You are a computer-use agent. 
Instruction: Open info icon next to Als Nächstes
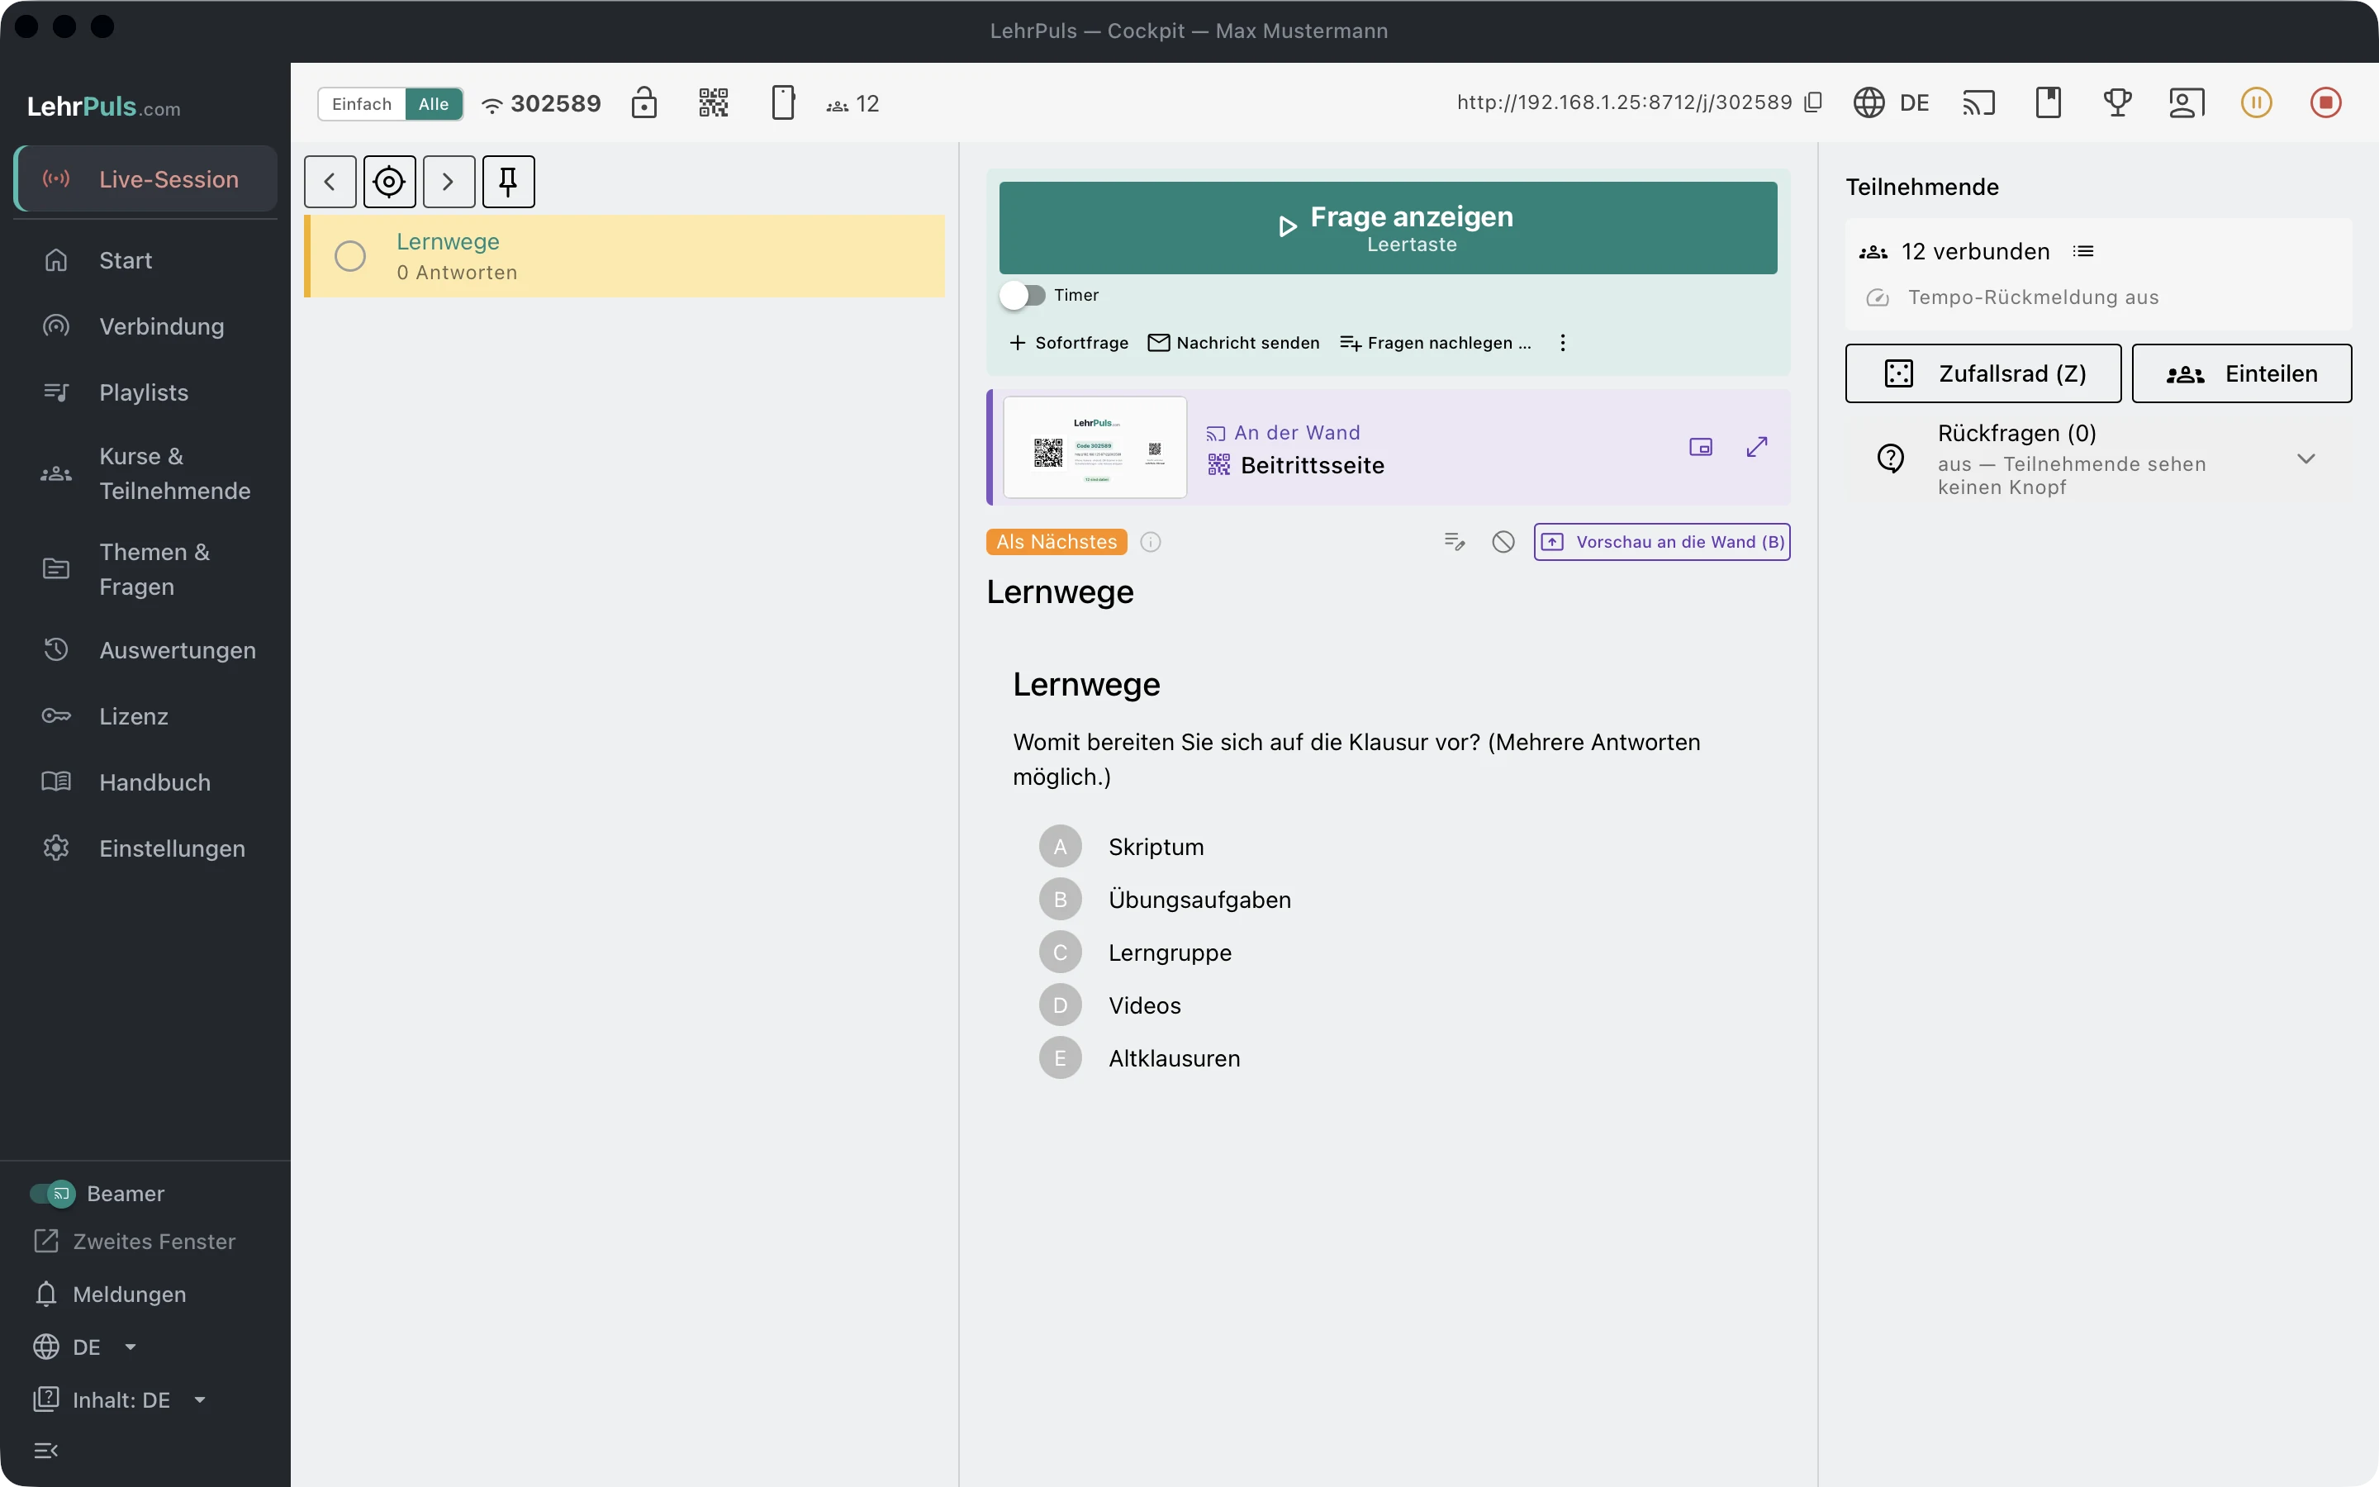click(1150, 542)
